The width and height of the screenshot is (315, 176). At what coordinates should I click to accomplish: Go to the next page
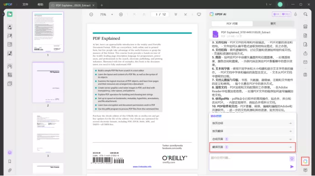[176, 14]
